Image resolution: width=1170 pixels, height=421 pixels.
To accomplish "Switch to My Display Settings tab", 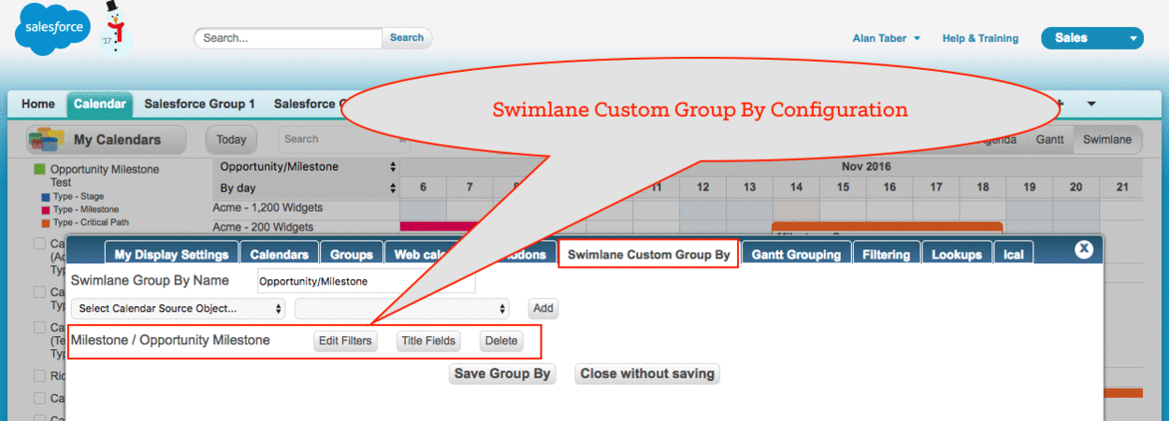I will coord(171,254).
